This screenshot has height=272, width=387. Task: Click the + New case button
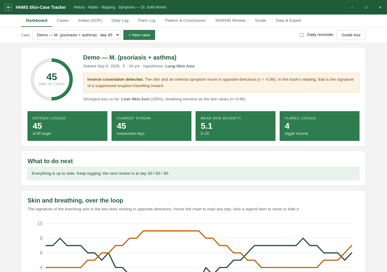139,35
